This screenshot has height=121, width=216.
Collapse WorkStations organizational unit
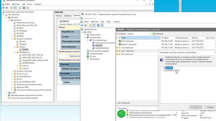(15, 52)
